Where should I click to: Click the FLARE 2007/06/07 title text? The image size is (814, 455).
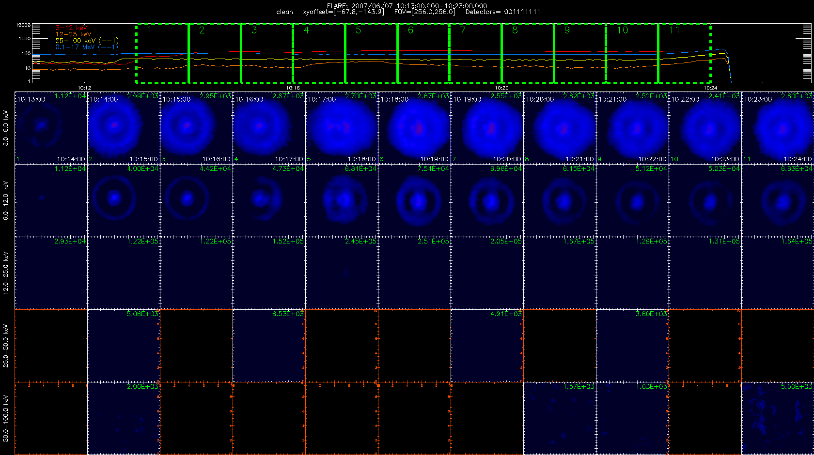pyautogui.click(x=407, y=6)
